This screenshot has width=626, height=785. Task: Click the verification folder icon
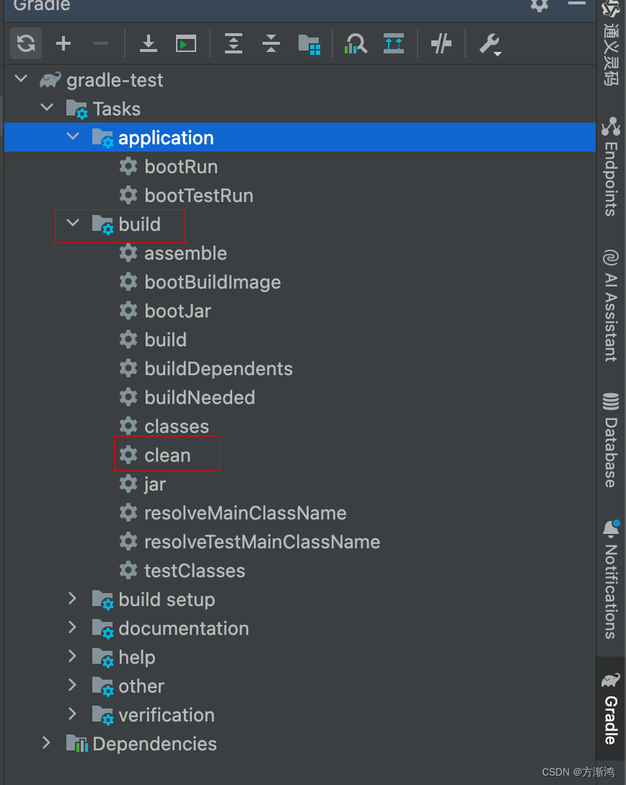[x=103, y=715]
